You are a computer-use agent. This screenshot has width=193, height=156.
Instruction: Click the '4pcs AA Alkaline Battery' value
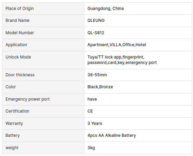click(x=112, y=135)
